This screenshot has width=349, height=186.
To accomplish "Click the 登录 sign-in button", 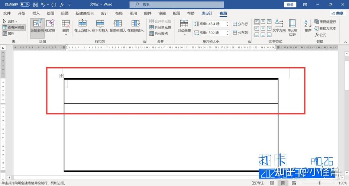I will [x=290, y=4].
